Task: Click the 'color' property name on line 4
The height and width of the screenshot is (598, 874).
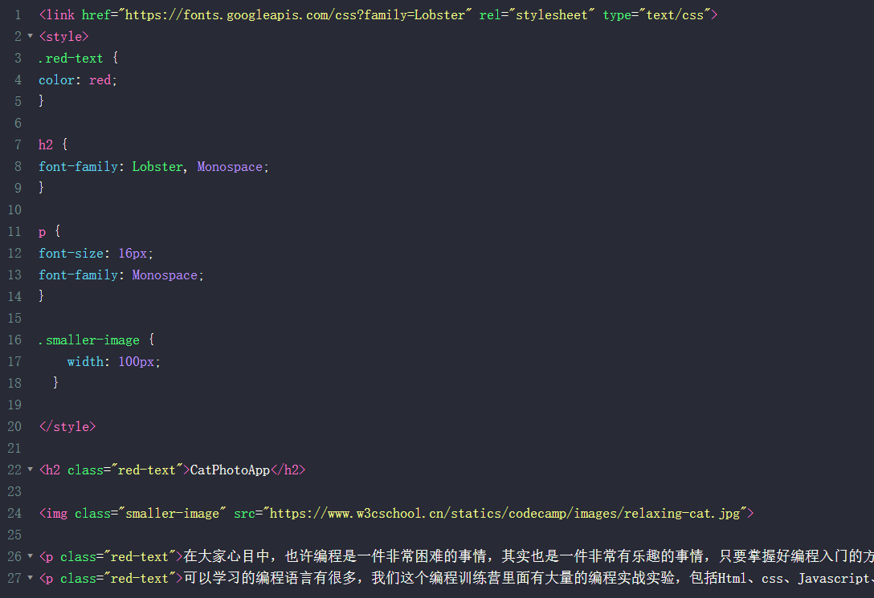Action: tap(56, 80)
